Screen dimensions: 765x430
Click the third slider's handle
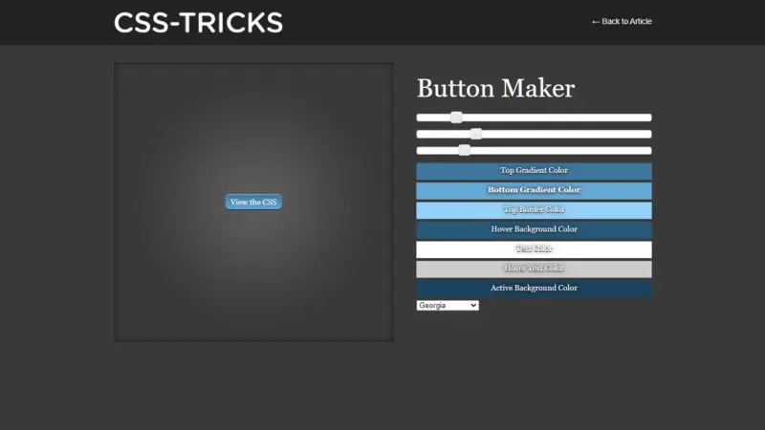[464, 150]
